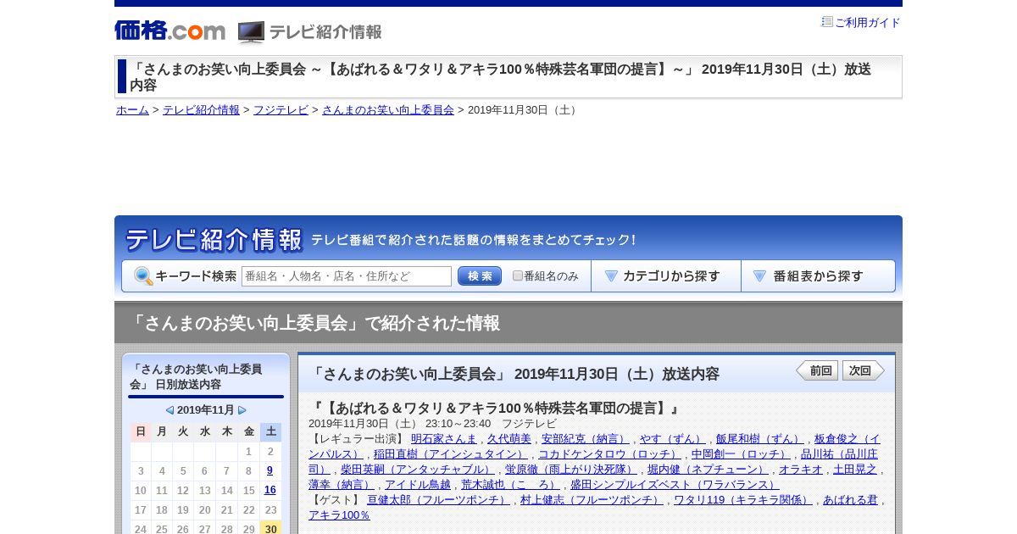
Task: Open フジテレビ breadcrumb link
Action: click(x=281, y=110)
